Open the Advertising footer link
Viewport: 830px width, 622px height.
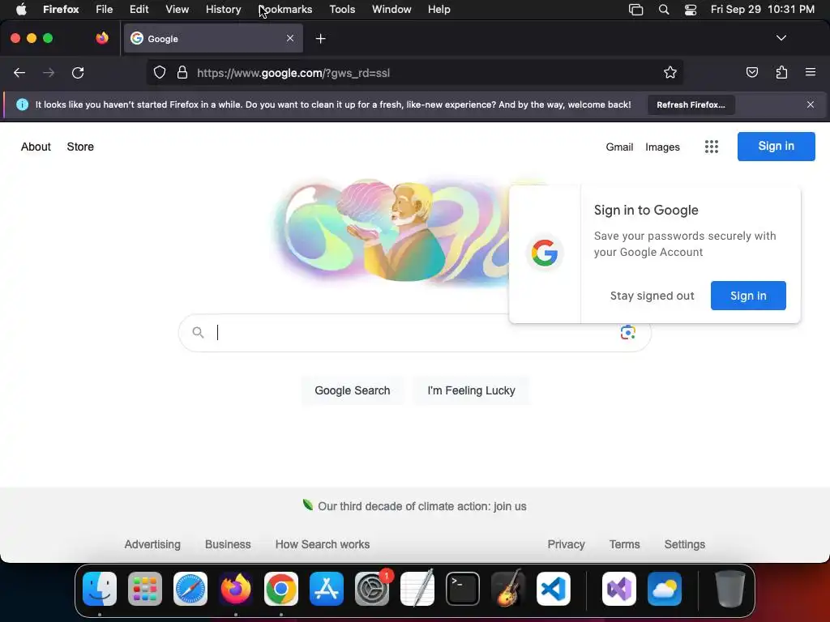152,544
